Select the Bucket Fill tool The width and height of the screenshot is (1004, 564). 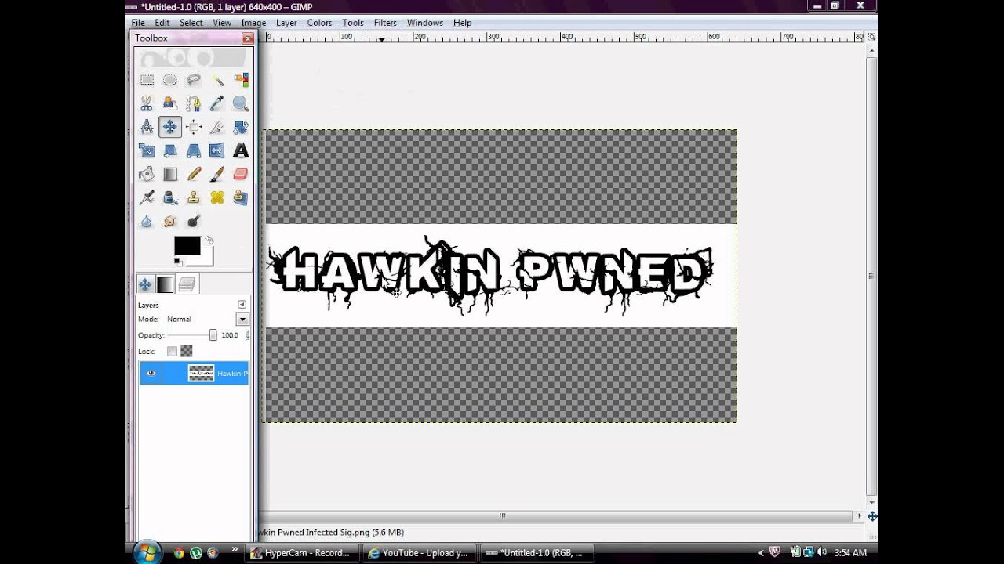coord(147,174)
